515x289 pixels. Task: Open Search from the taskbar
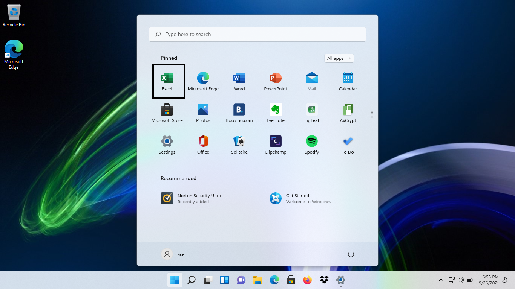(192, 280)
